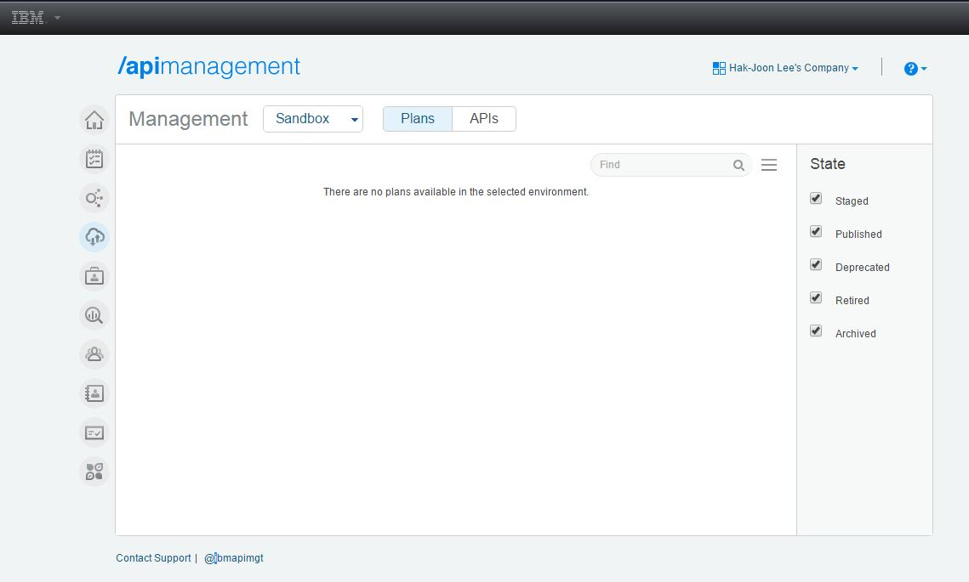Viewport: 969px width, 582px height.
Task: Toggle the Retired state checkbox
Action: tap(816, 298)
